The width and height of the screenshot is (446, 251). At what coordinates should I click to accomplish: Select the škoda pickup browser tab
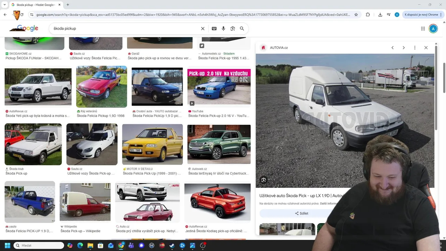[x=36, y=5]
